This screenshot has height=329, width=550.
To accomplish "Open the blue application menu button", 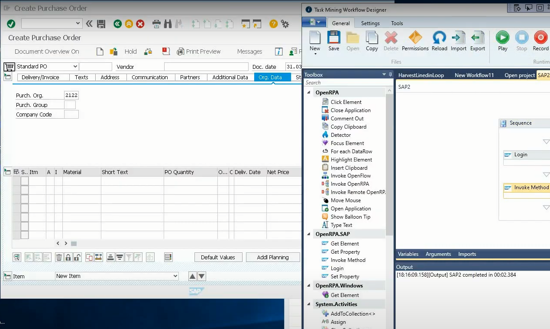I will click(314, 23).
